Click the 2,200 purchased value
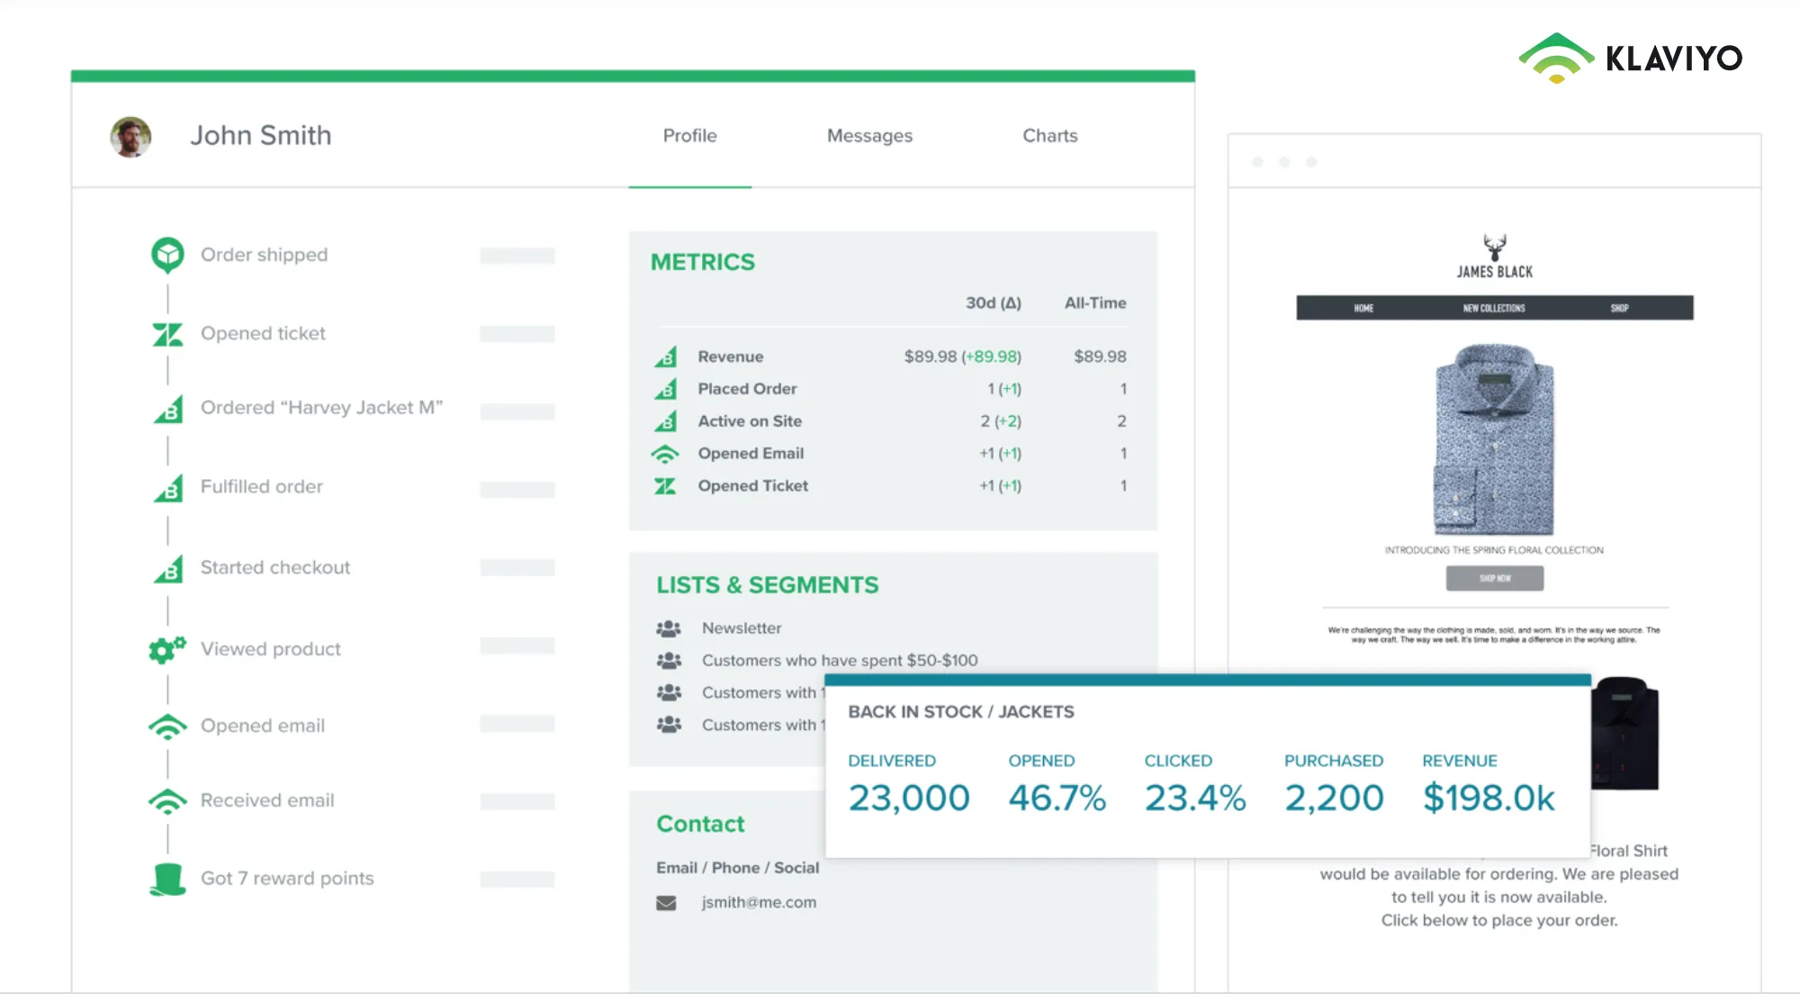 [x=1334, y=799]
